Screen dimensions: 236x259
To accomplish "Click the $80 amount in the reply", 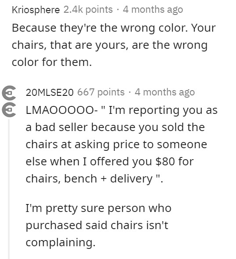I will (165, 161).
